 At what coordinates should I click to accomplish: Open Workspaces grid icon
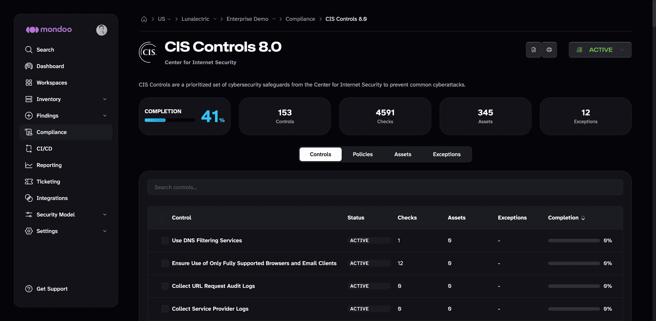click(29, 83)
